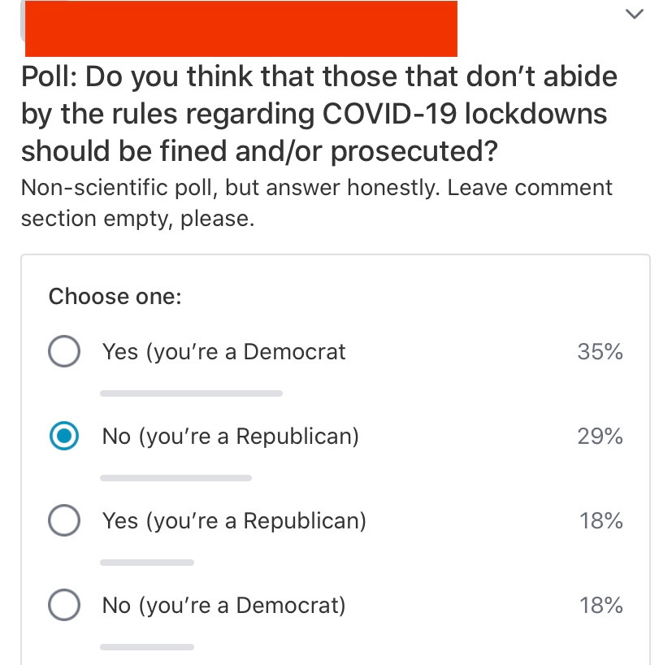Select the "Yes (you're a Democrat" radio button

(64, 351)
